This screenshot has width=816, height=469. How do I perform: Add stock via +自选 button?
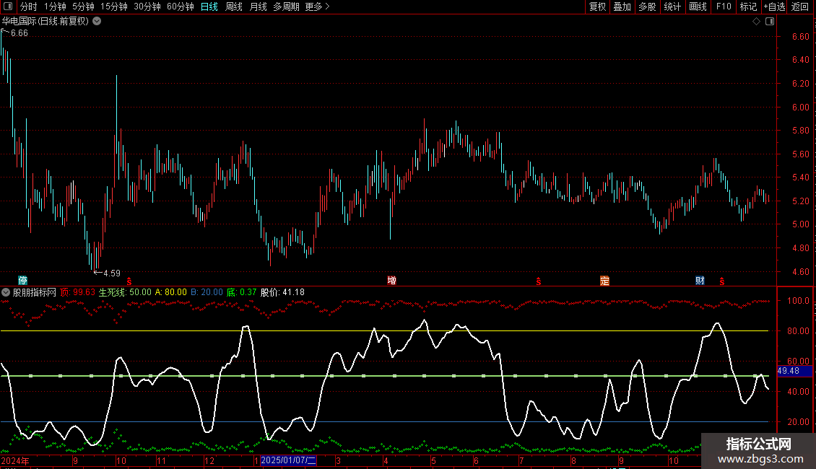(x=774, y=6)
